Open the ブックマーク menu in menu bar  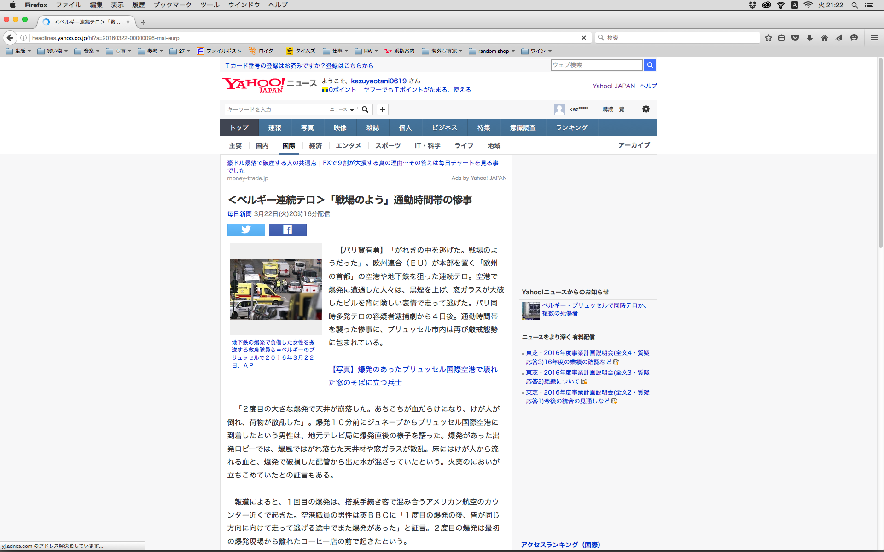pyautogui.click(x=172, y=5)
